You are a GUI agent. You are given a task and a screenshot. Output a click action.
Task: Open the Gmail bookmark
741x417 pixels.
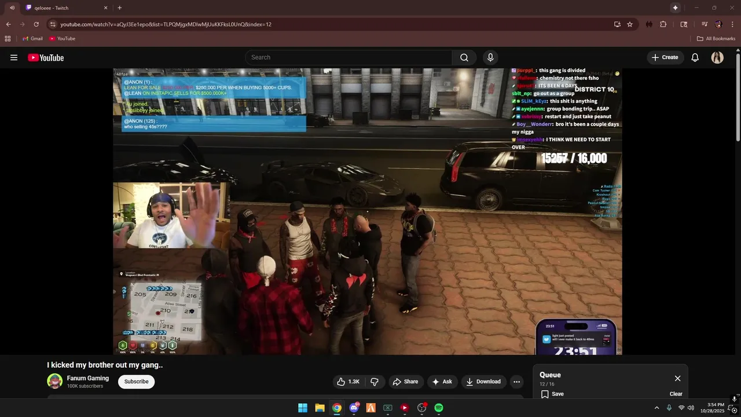pos(32,39)
